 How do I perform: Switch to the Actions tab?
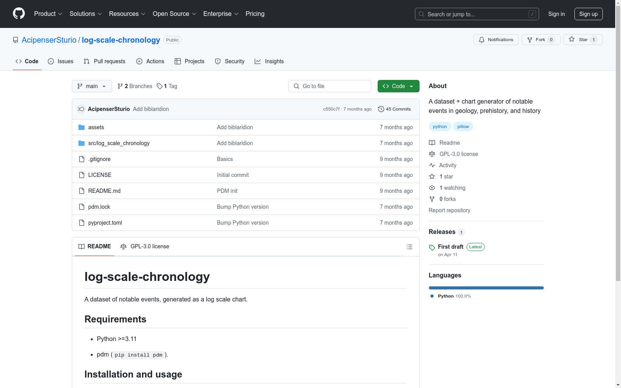(x=150, y=61)
